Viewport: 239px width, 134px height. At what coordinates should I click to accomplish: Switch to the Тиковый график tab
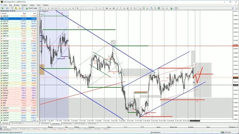(16, 123)
